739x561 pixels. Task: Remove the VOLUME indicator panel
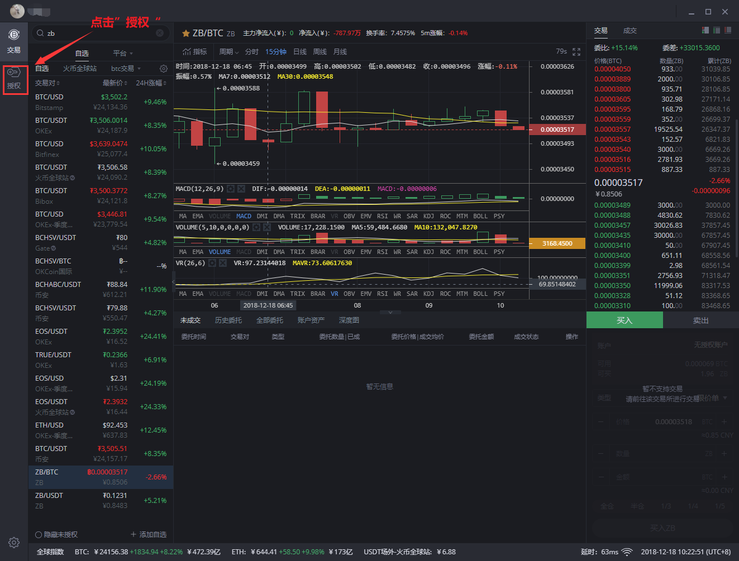(267, 227)
